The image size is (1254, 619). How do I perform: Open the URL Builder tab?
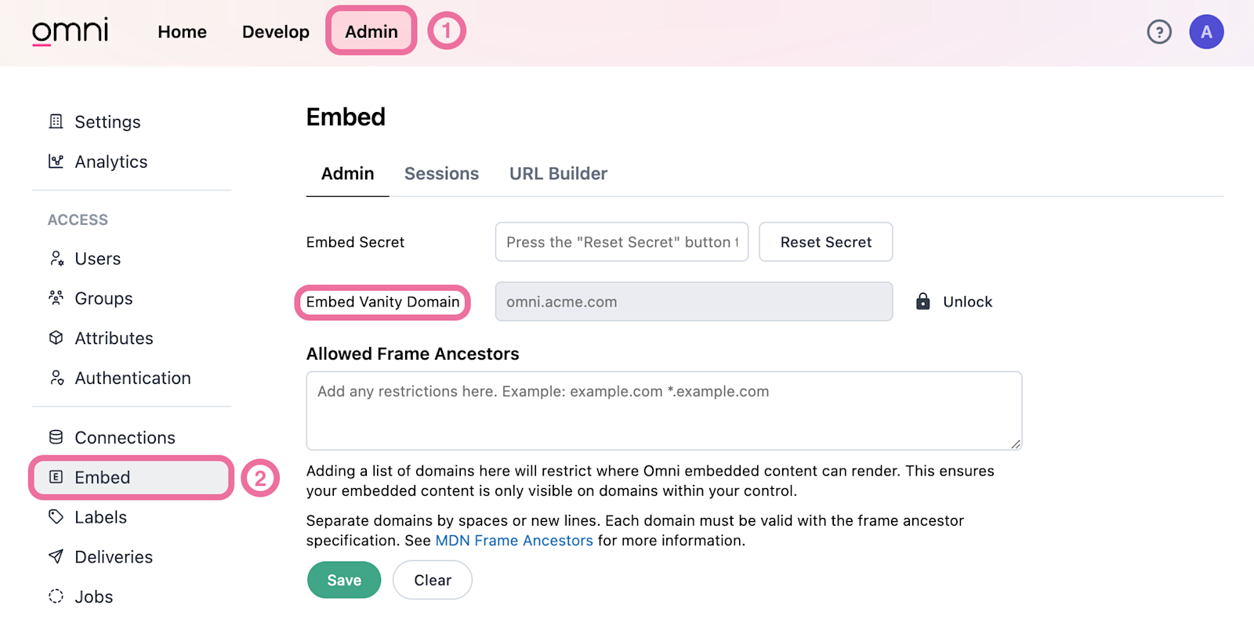(x=558, y=173)
